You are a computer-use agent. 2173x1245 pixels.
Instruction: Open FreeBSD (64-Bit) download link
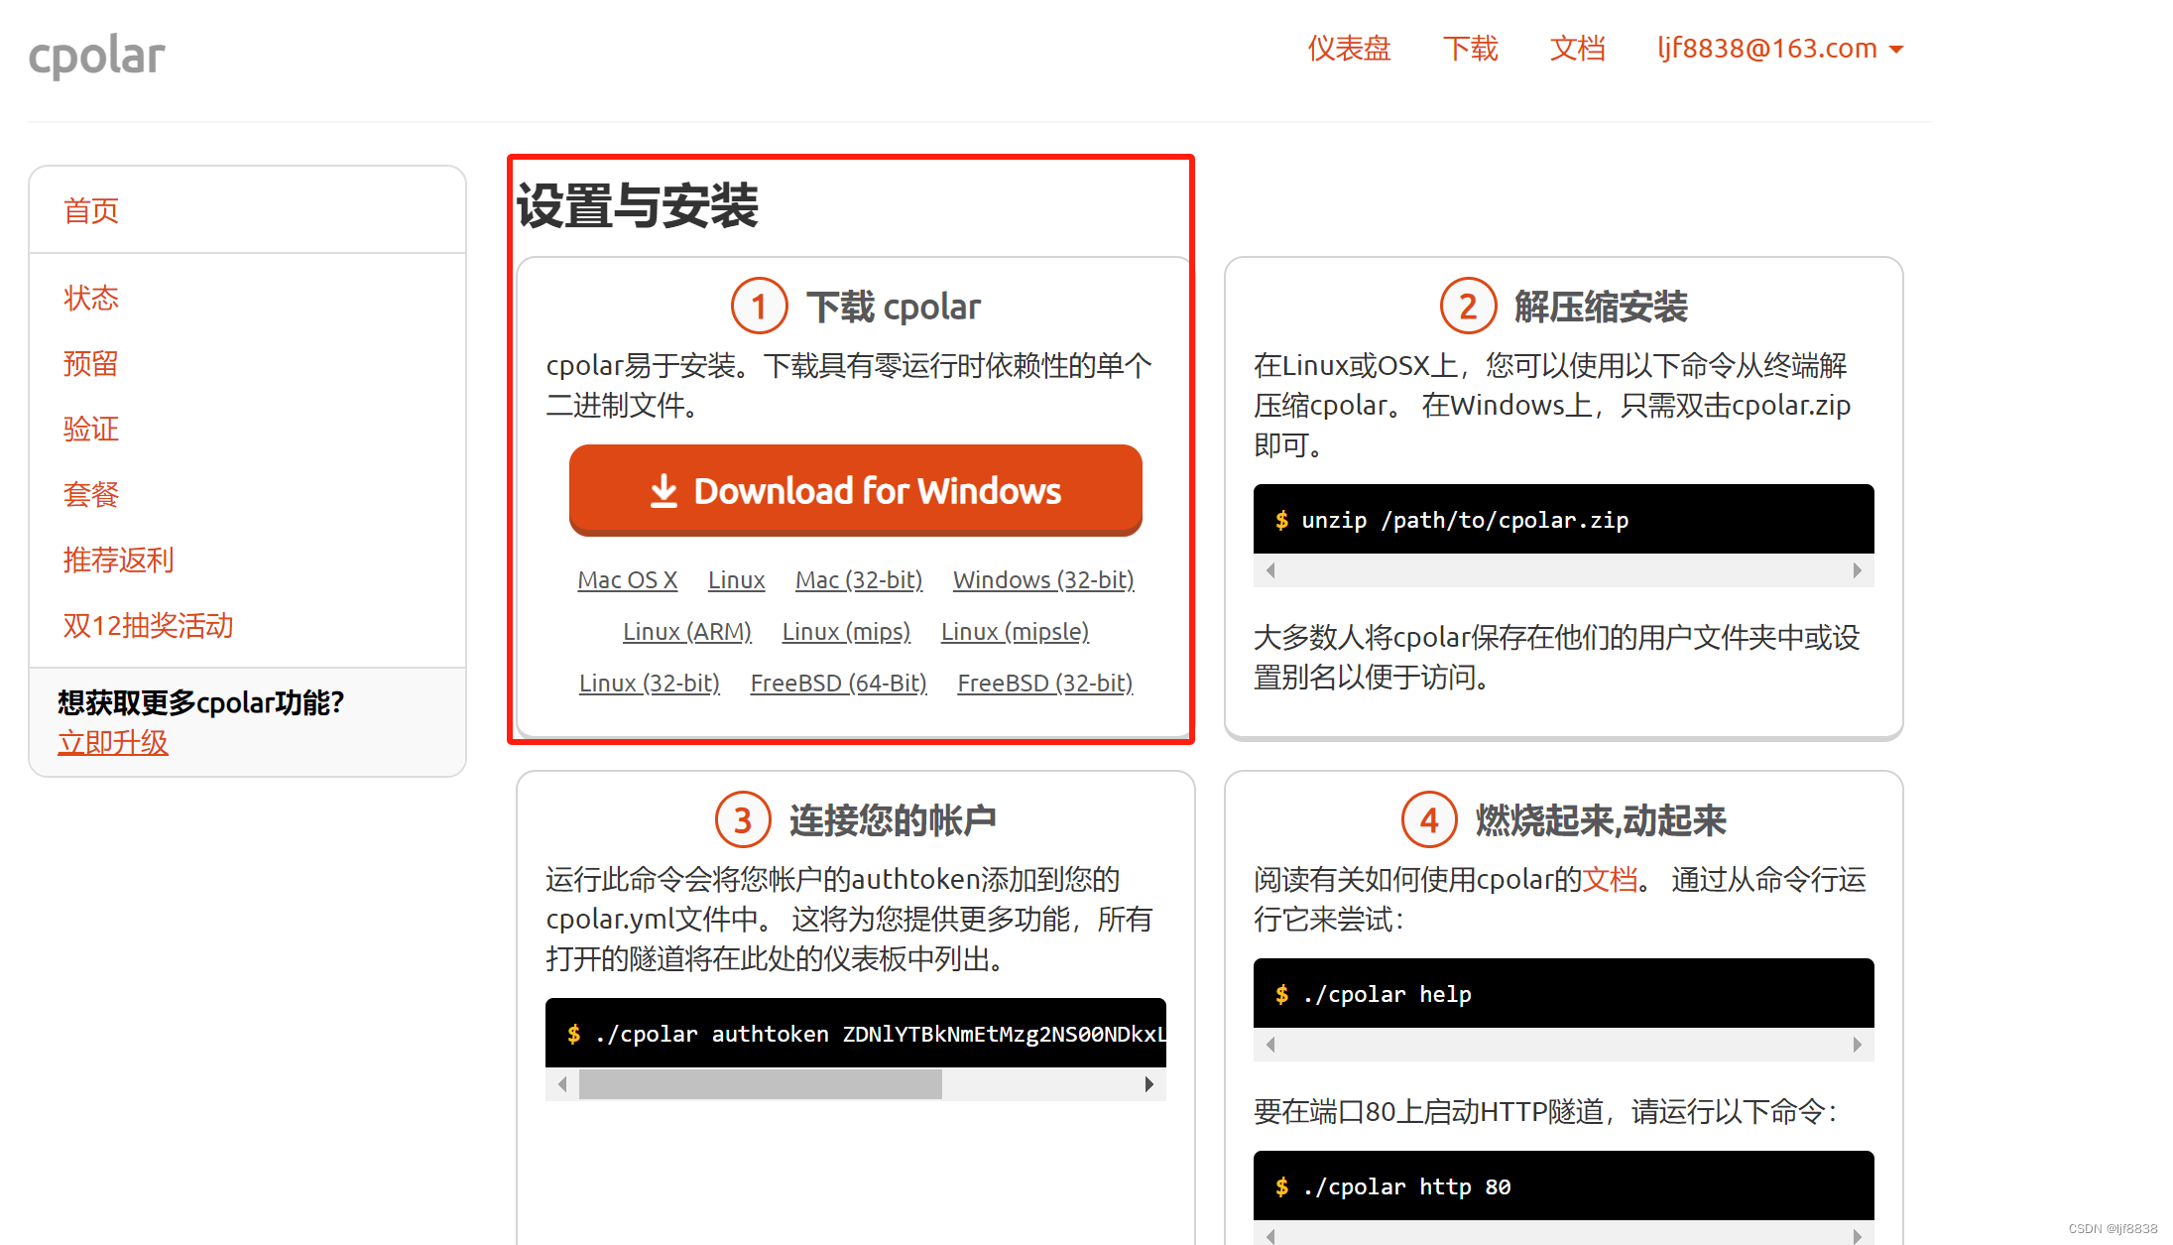[x=838, y=683]
